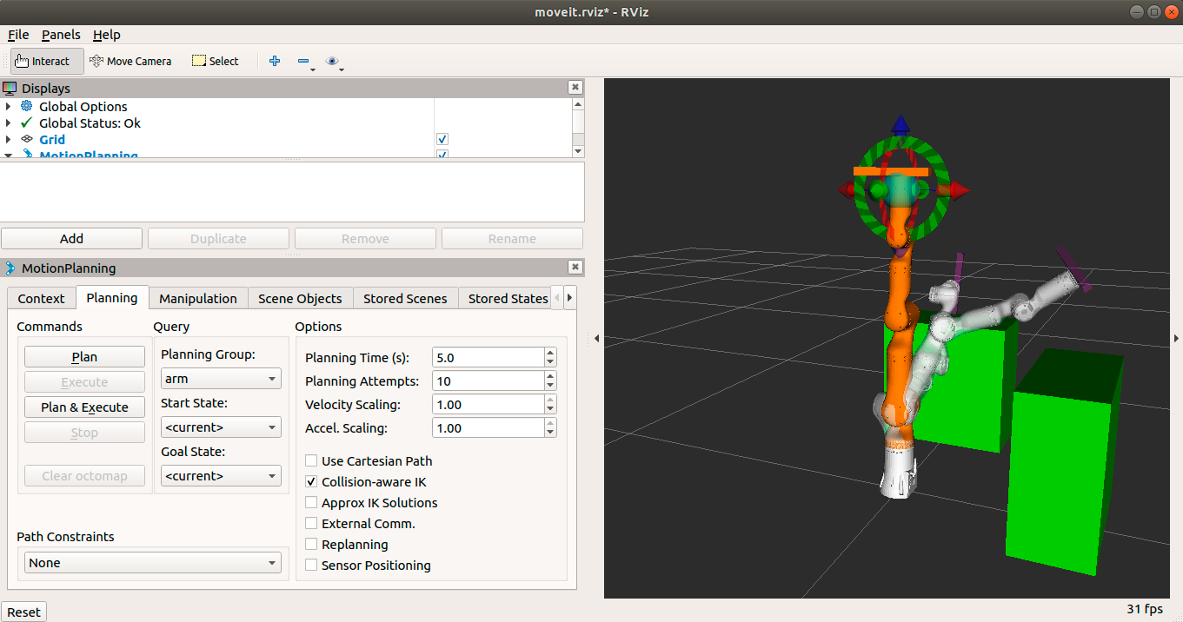Activate the Move Camera tool

(x=130, y=61)
